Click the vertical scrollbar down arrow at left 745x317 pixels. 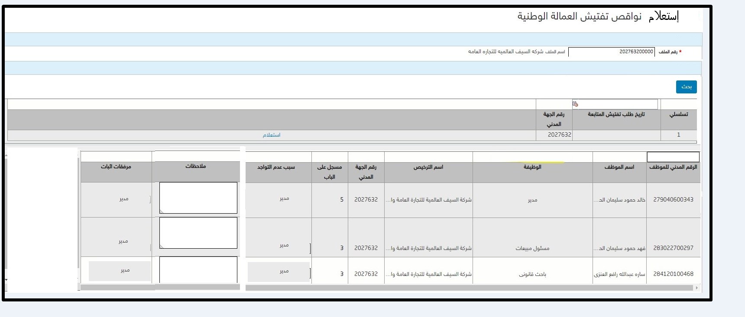click(6, 280)
